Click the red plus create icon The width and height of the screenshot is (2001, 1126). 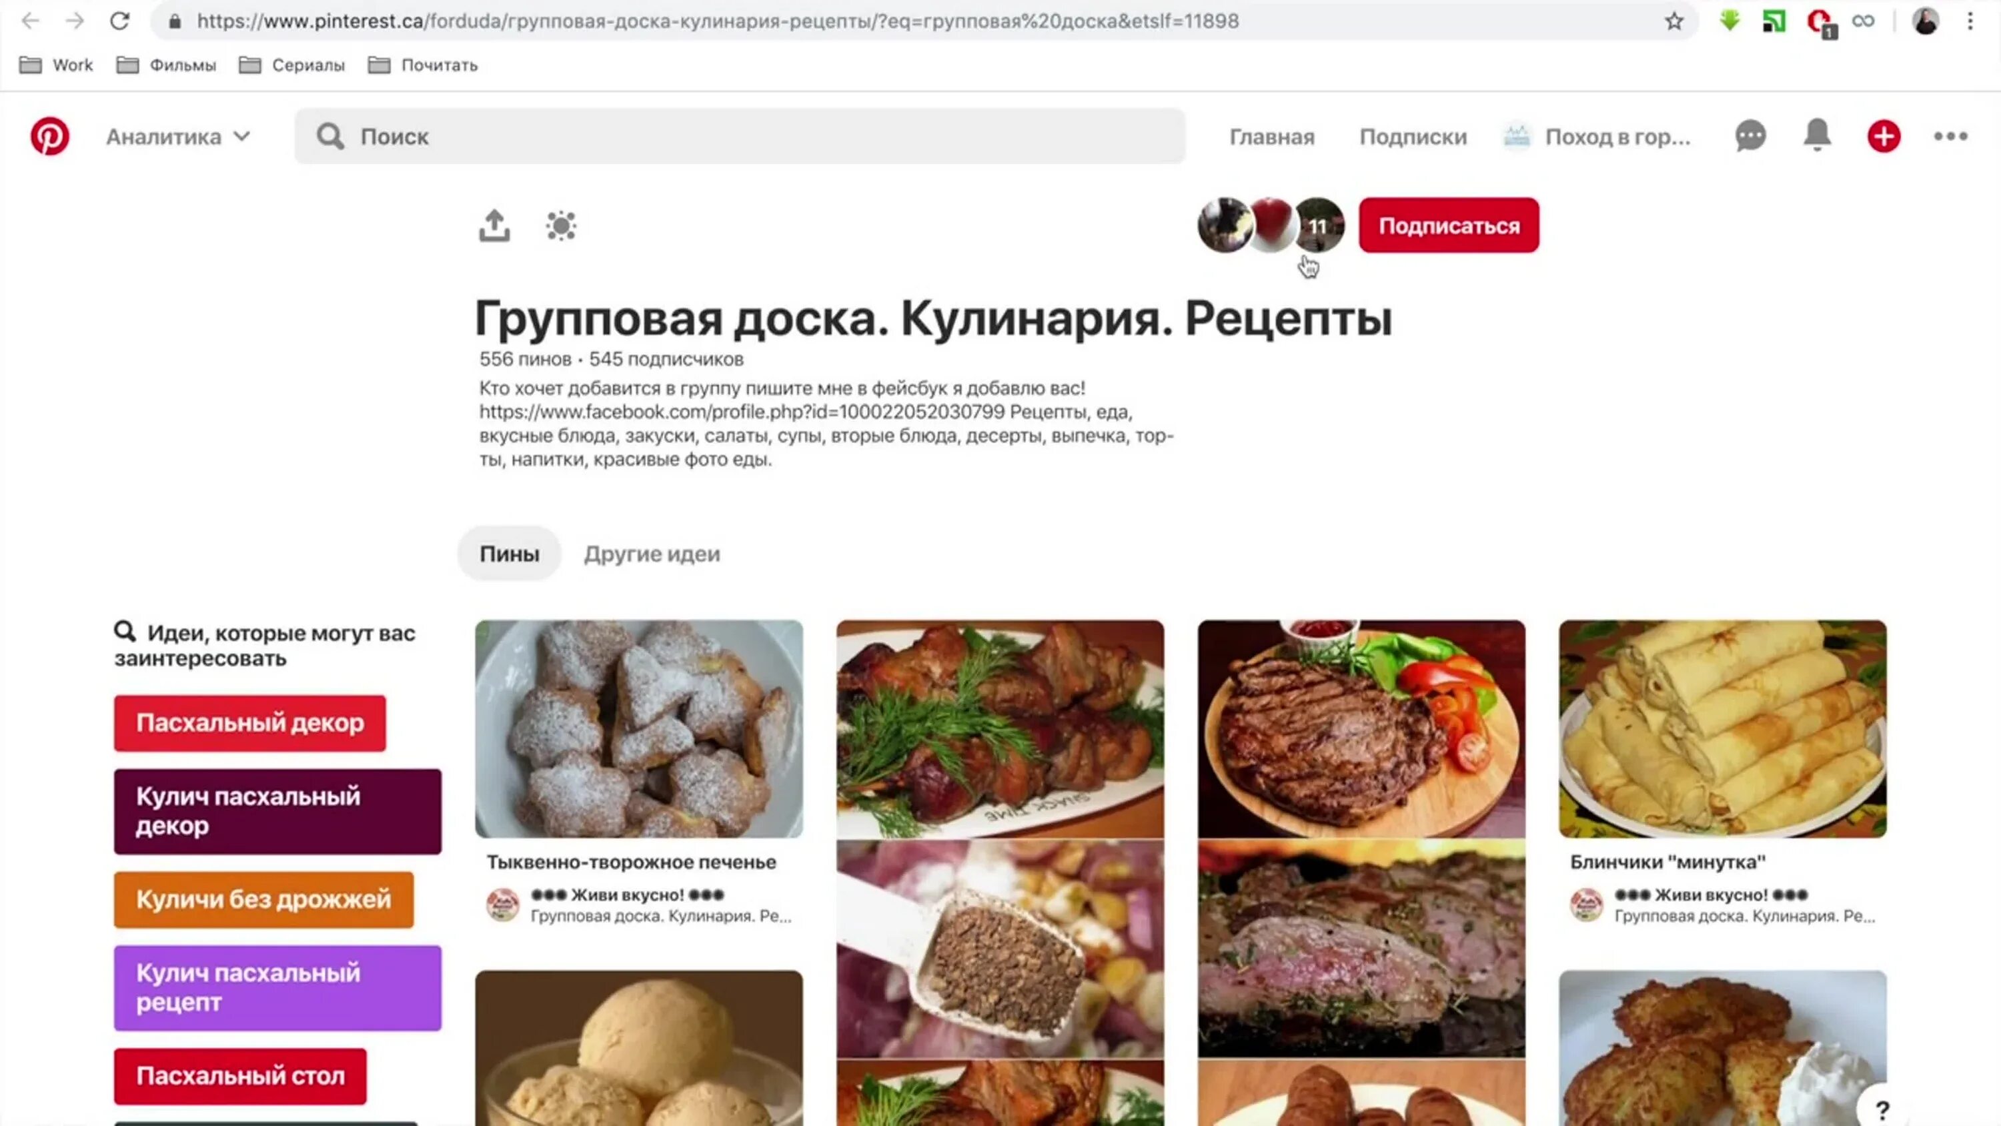tap(1884, 136)
